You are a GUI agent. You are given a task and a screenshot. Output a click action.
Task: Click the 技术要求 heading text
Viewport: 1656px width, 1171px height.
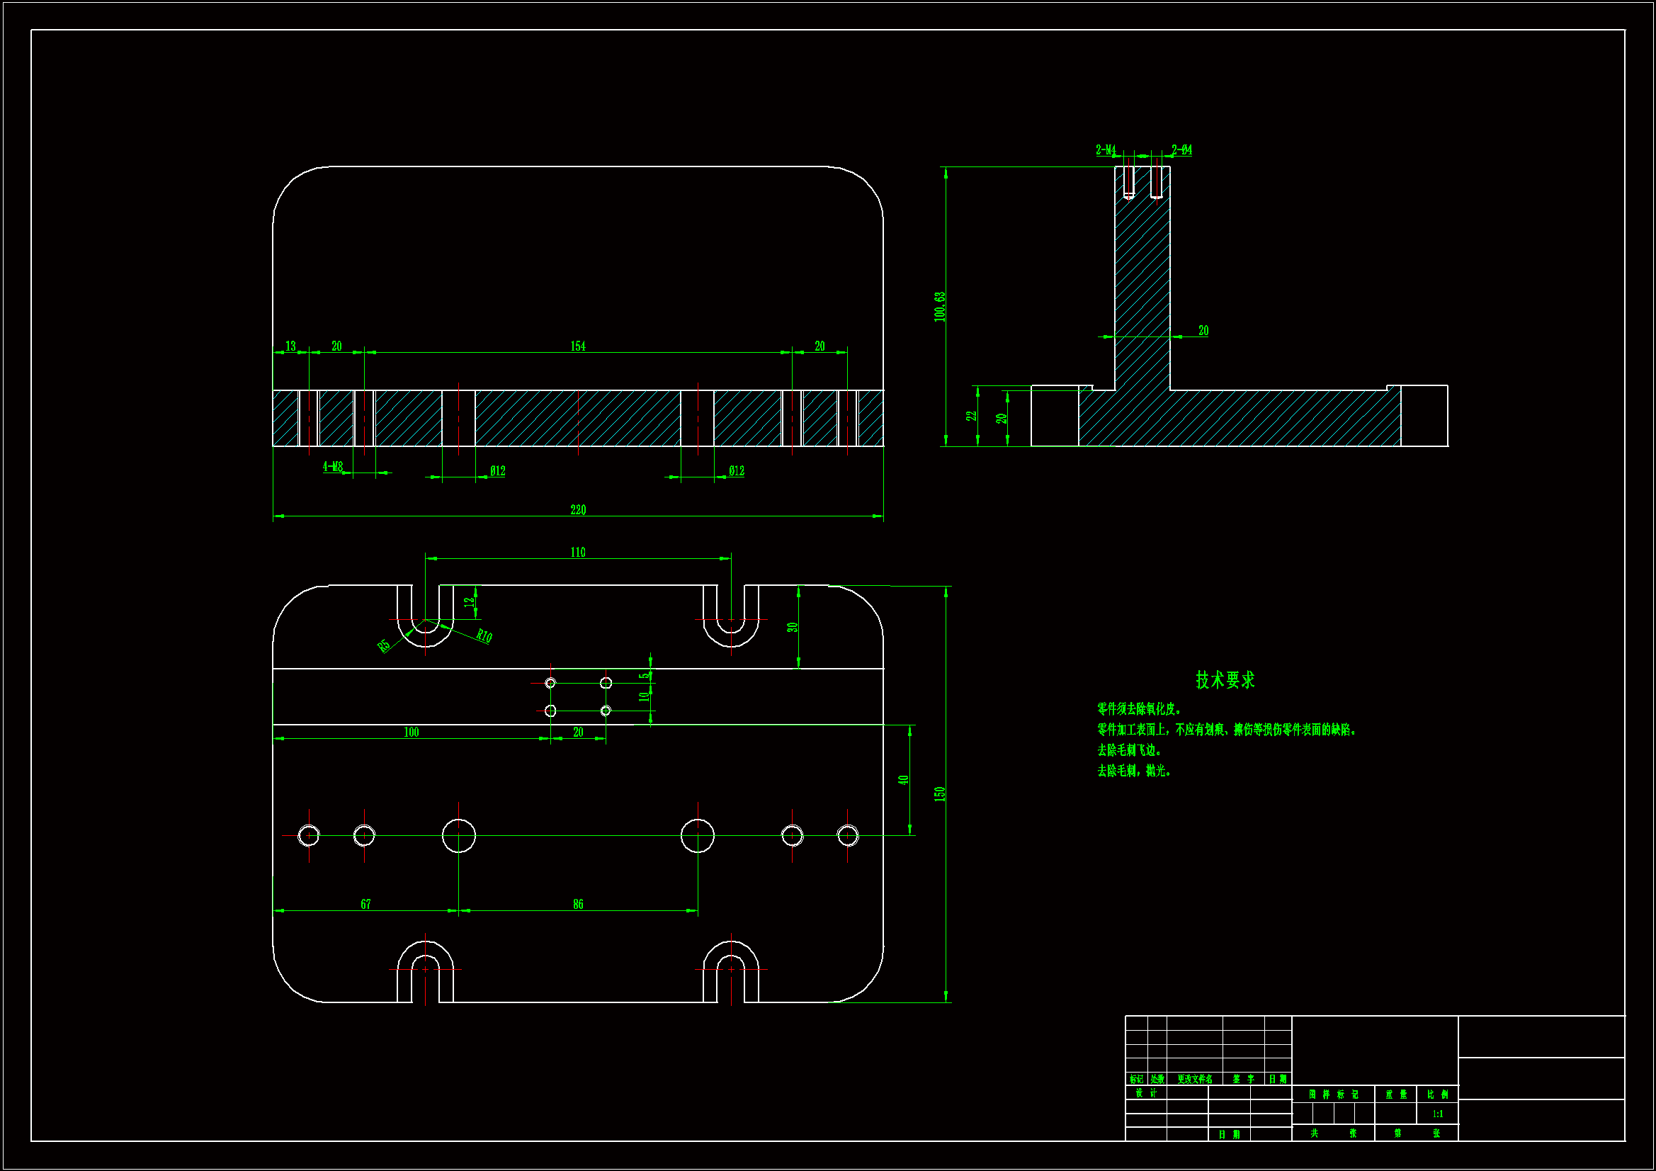point(1225,679)
